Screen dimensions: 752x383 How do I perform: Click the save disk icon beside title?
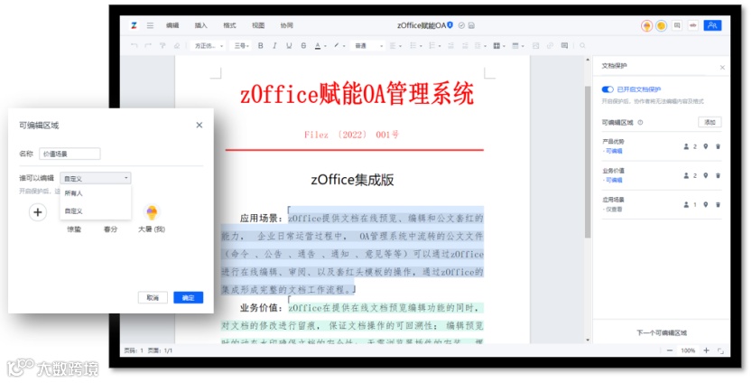[x=471, y=25]
